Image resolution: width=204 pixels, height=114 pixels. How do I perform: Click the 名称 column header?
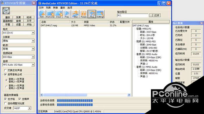point(55,22)
